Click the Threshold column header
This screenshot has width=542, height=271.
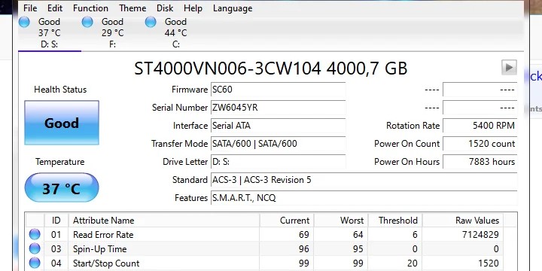click(395, 220)
